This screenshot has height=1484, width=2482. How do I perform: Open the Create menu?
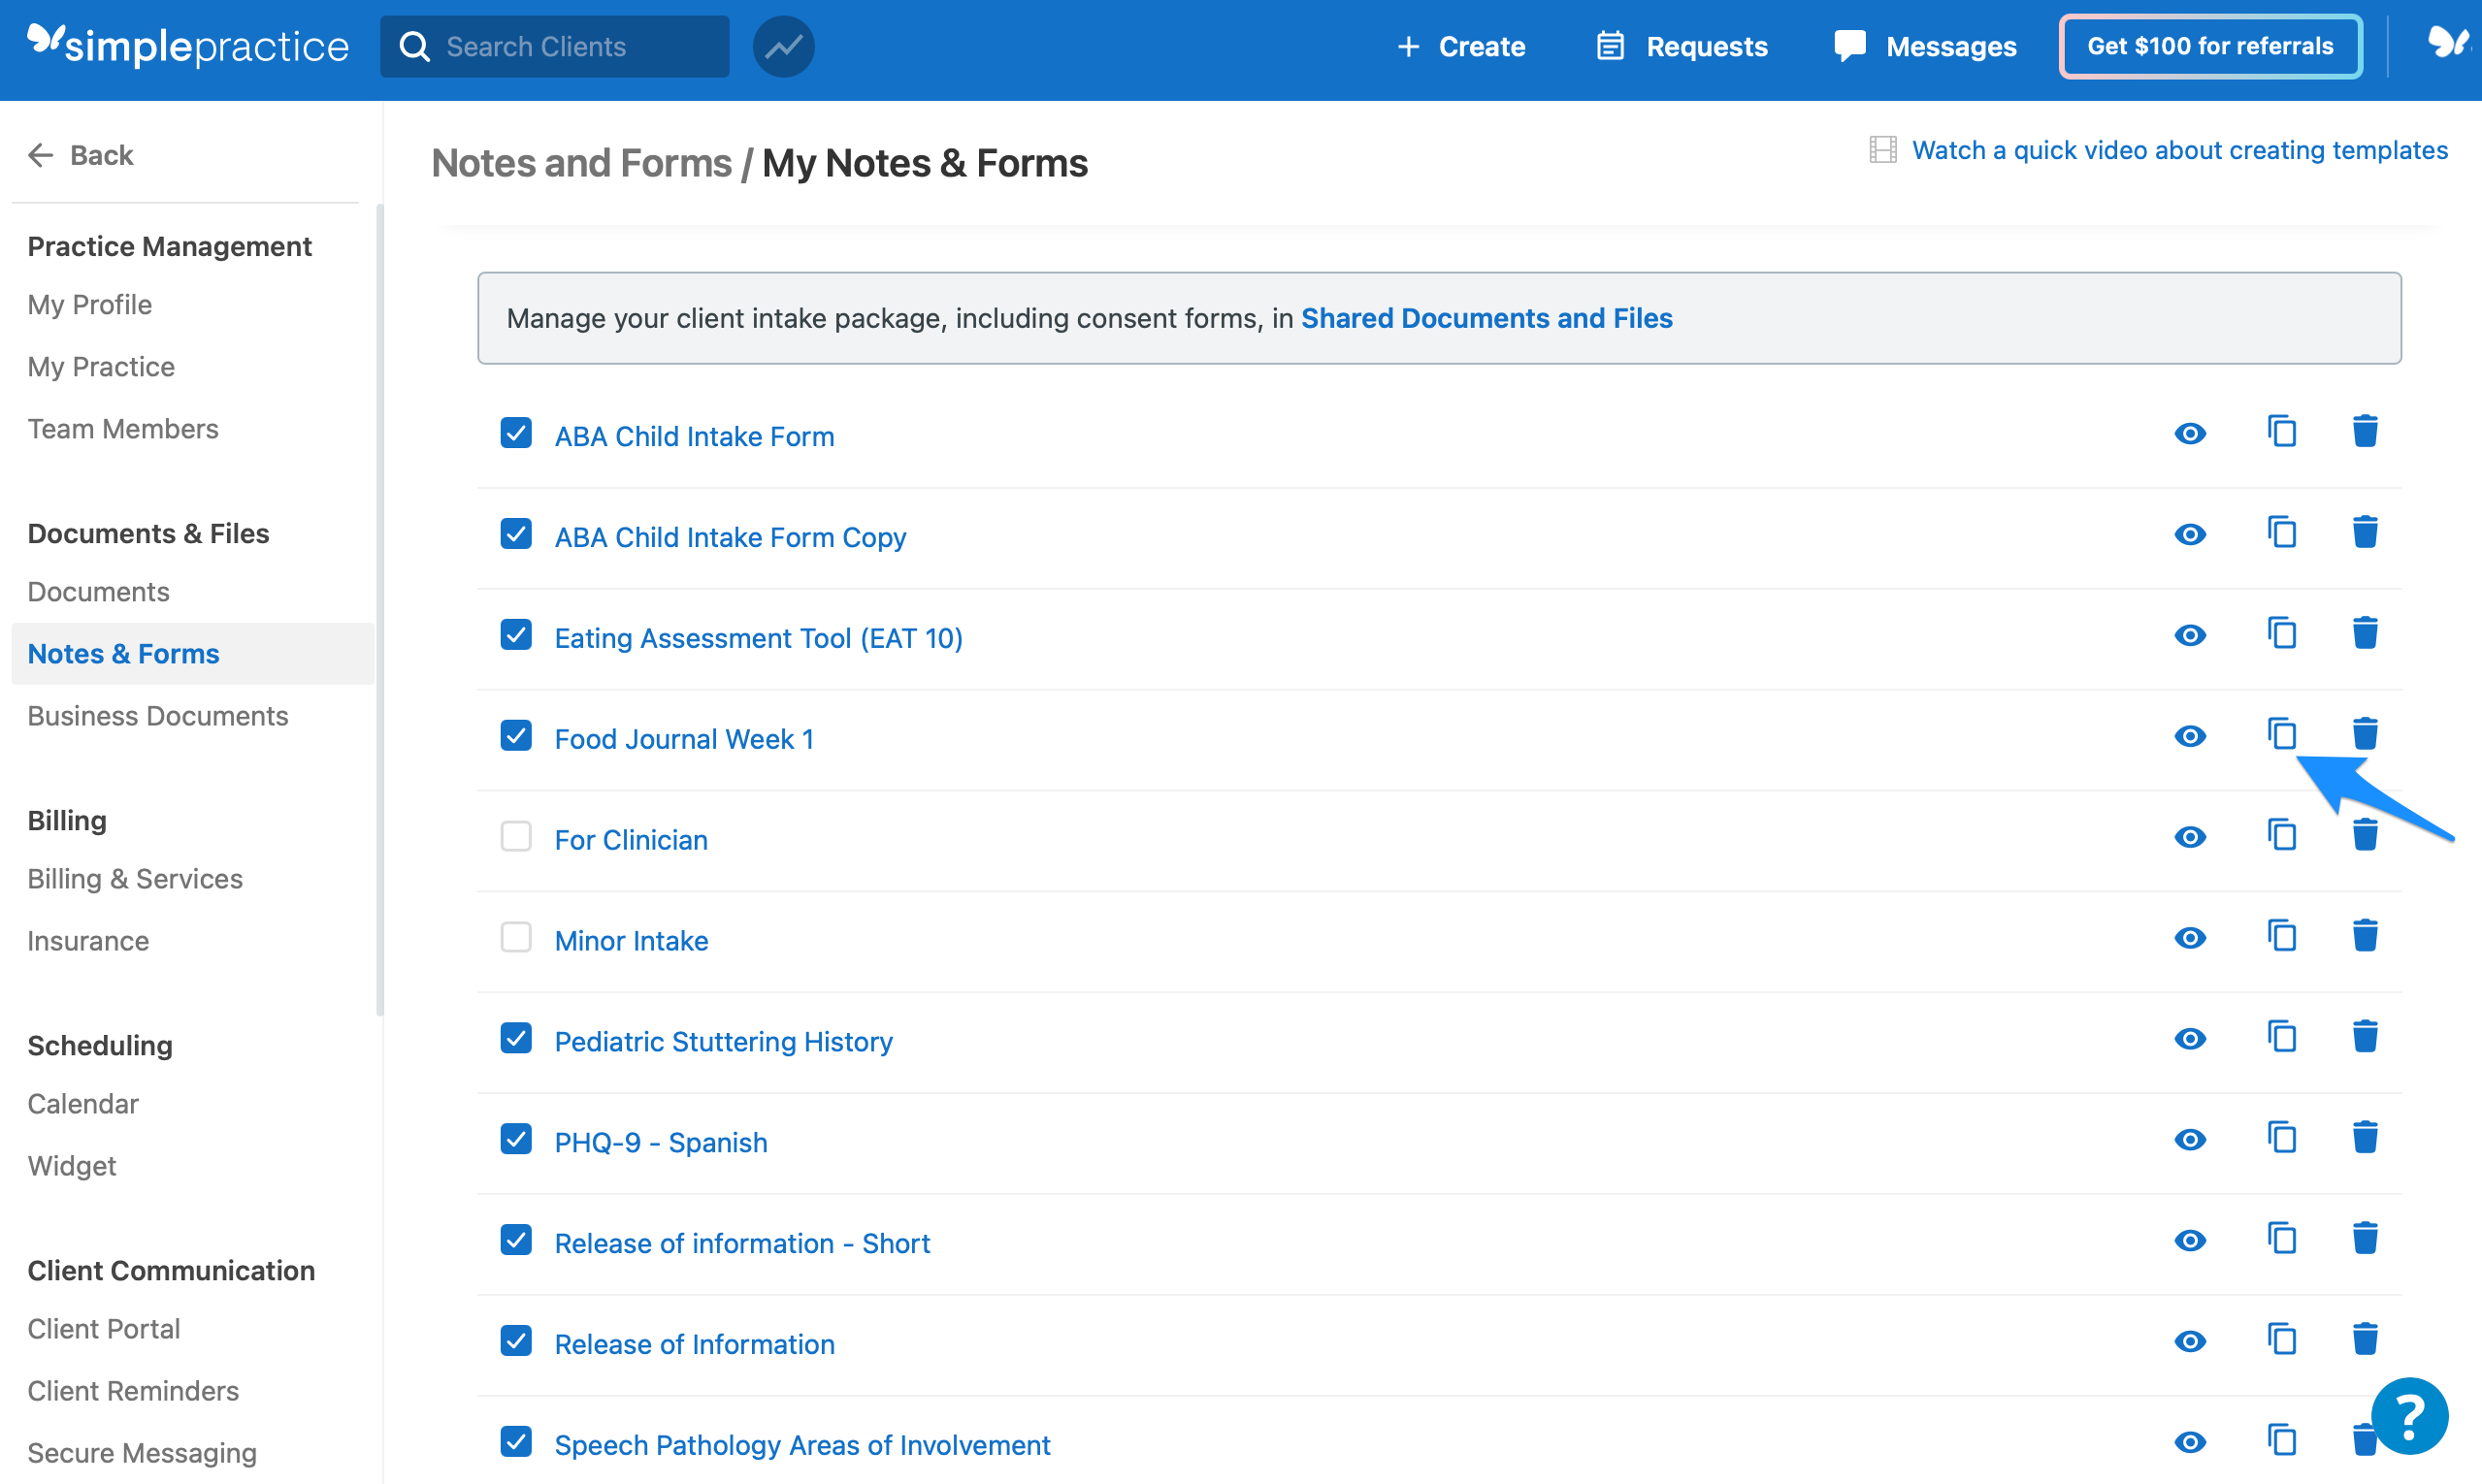coord(1460,46)
